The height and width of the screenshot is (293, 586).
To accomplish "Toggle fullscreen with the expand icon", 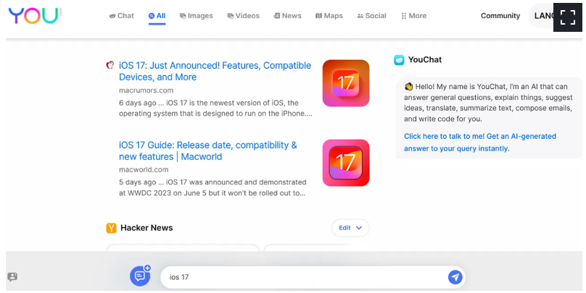I will click(x=567, y=17).
